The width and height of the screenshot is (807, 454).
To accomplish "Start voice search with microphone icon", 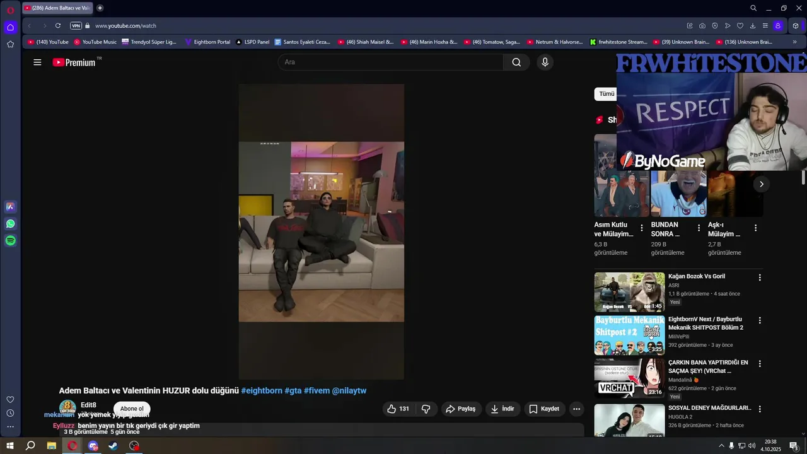I will pos(545,62).
